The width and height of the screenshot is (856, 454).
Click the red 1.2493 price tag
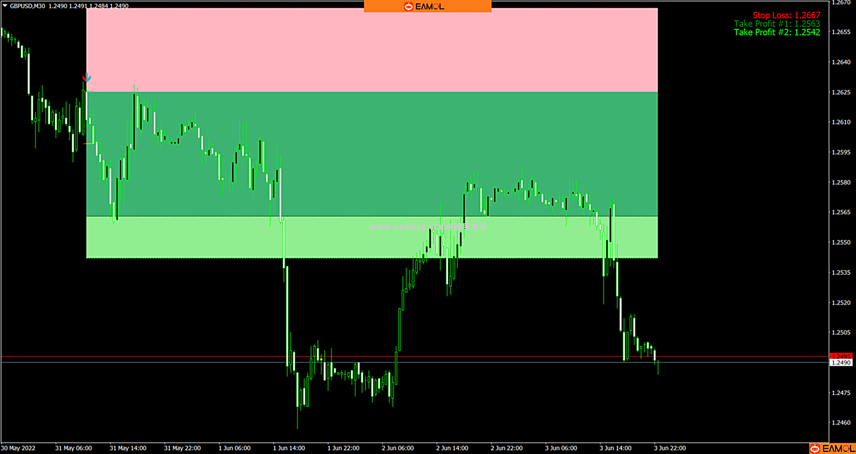point(841,356)
